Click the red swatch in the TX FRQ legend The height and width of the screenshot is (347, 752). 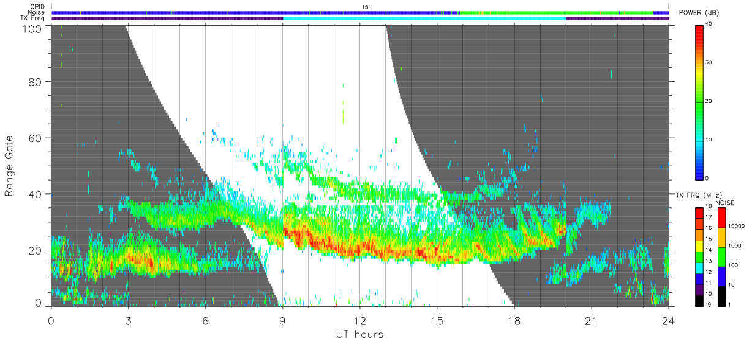pos(699,213)
